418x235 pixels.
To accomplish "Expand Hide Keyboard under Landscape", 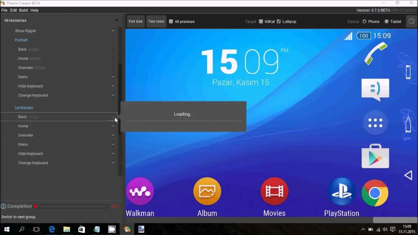I will 113,153.
